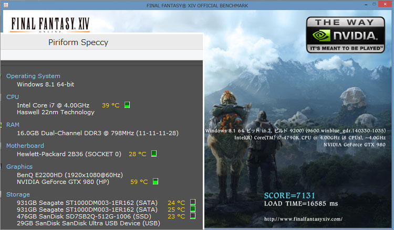Click the SanDisk SSD temperature indicator
This screenshot has height=230, width=394.
(192, 216)
